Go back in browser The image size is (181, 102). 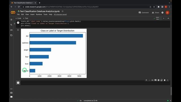12,7
